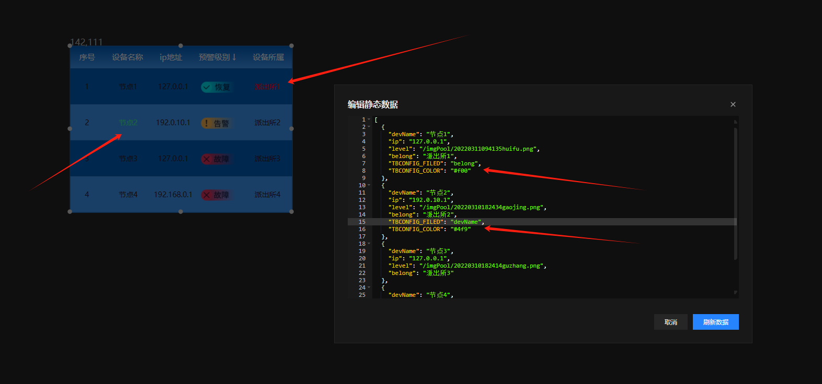Image resolution: width=822 pixels, height=384 pixels.
Task: Click sort arrow beside 预警级别 header
Action: (234, 57)
